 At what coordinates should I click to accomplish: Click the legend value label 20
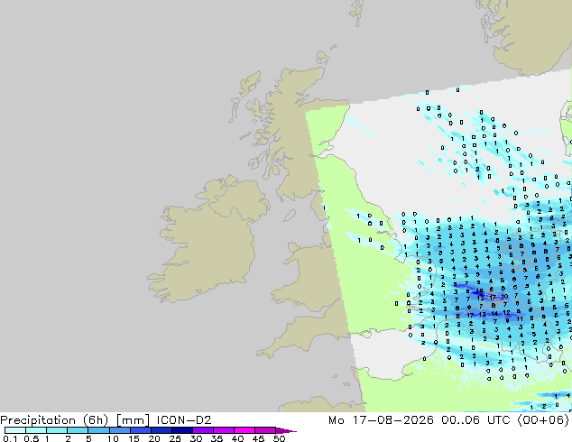click(154, 438)
